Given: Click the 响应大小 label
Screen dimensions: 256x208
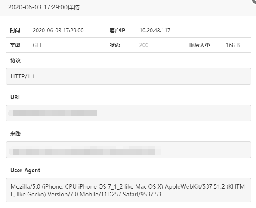Looking at the screenshot, I should pyautogui.click(x=200, y=45).
